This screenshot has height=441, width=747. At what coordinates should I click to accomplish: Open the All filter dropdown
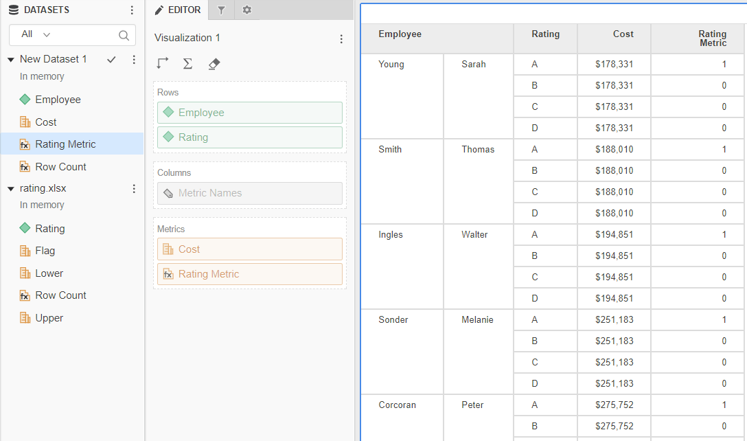point(36,34)
